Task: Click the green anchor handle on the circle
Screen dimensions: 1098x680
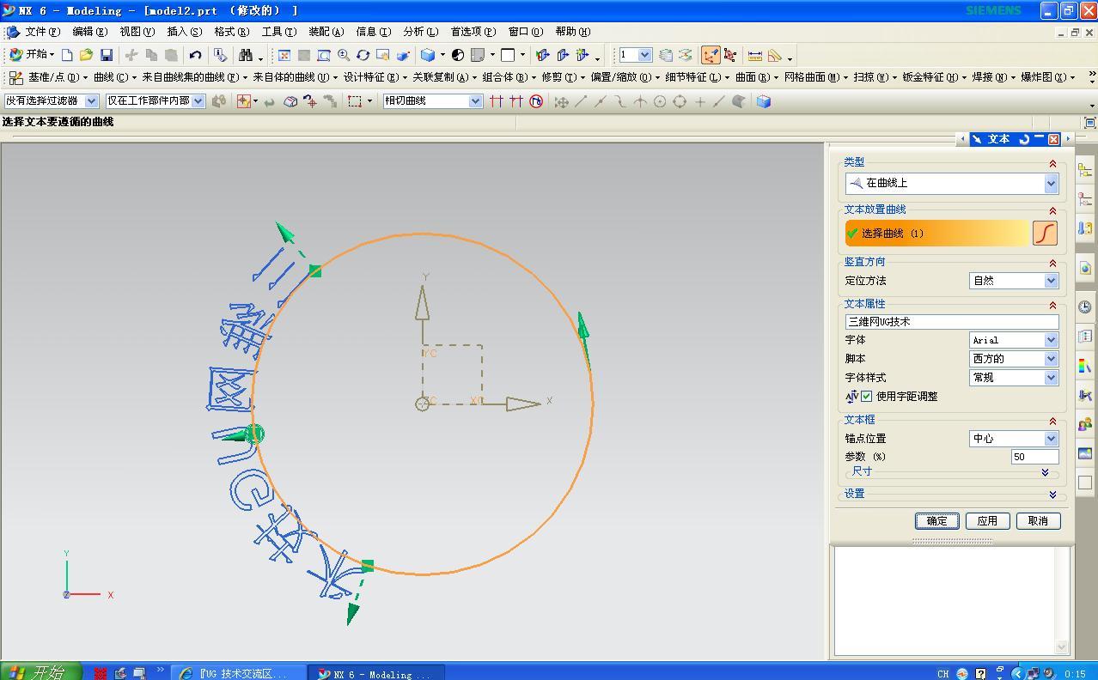Action: coord(254,434)
